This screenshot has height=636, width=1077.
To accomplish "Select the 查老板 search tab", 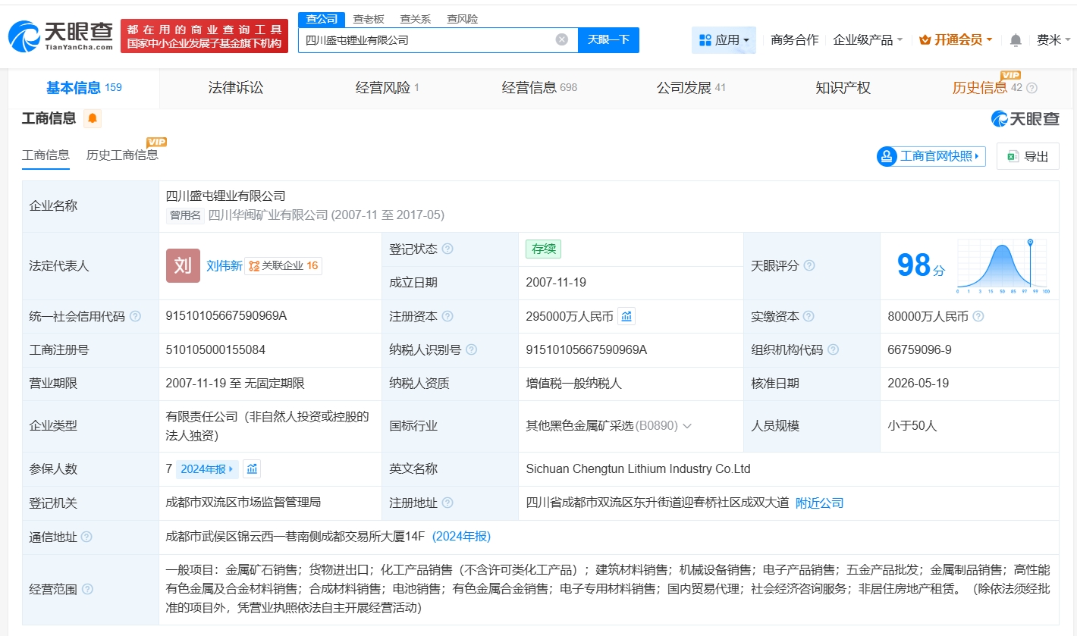I will coord(369,19).
